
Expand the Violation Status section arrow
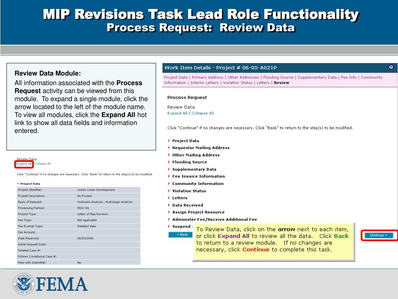(x=169, y=191)
